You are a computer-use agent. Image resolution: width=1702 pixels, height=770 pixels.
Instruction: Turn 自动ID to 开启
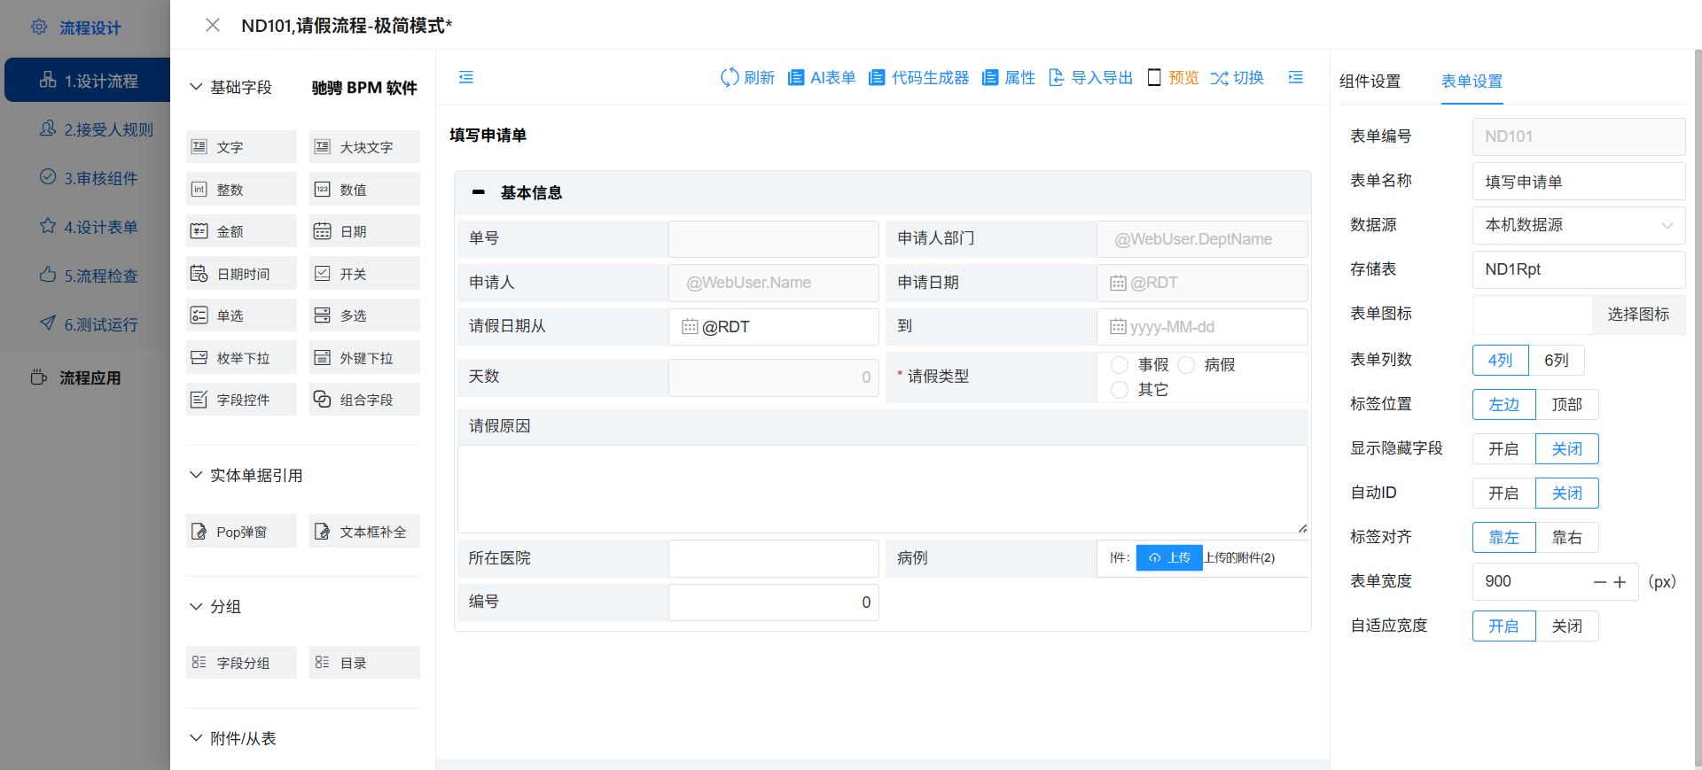(1503, 493)
